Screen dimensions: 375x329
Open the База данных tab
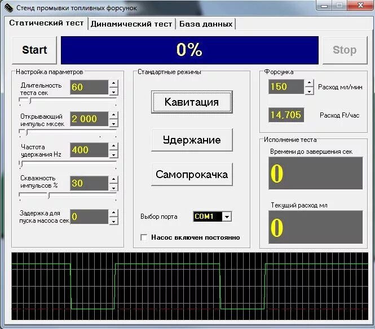point(206,24)
